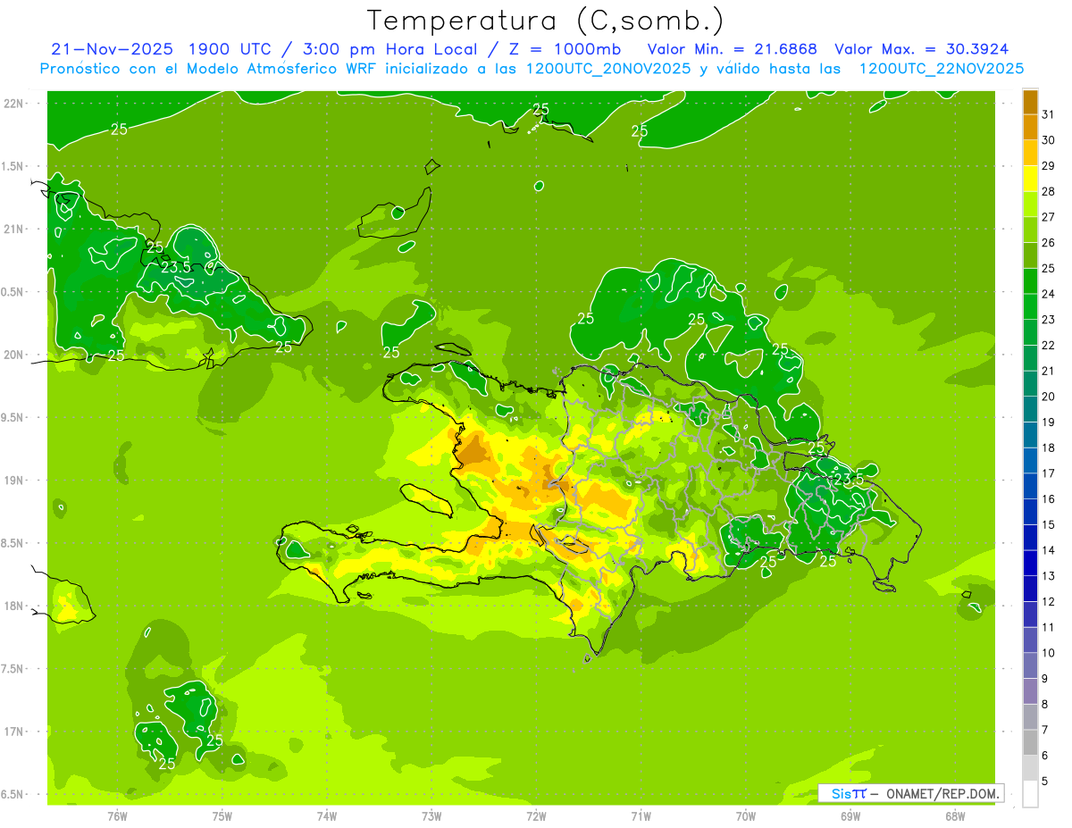The height and width of the screenshot is (828, 1072).
Task: Click the colorbar label "17"
Action: click(1048, 473)
